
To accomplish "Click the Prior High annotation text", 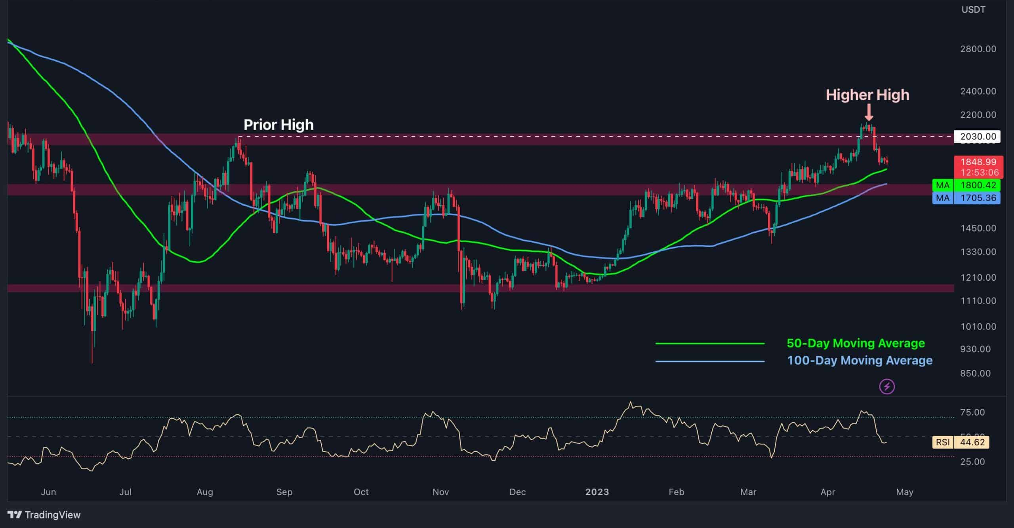I will tap(278, 125).
